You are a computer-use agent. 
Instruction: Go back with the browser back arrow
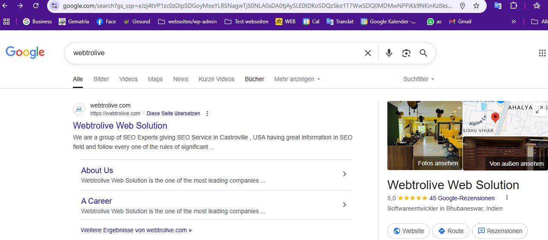pos(5,6)
